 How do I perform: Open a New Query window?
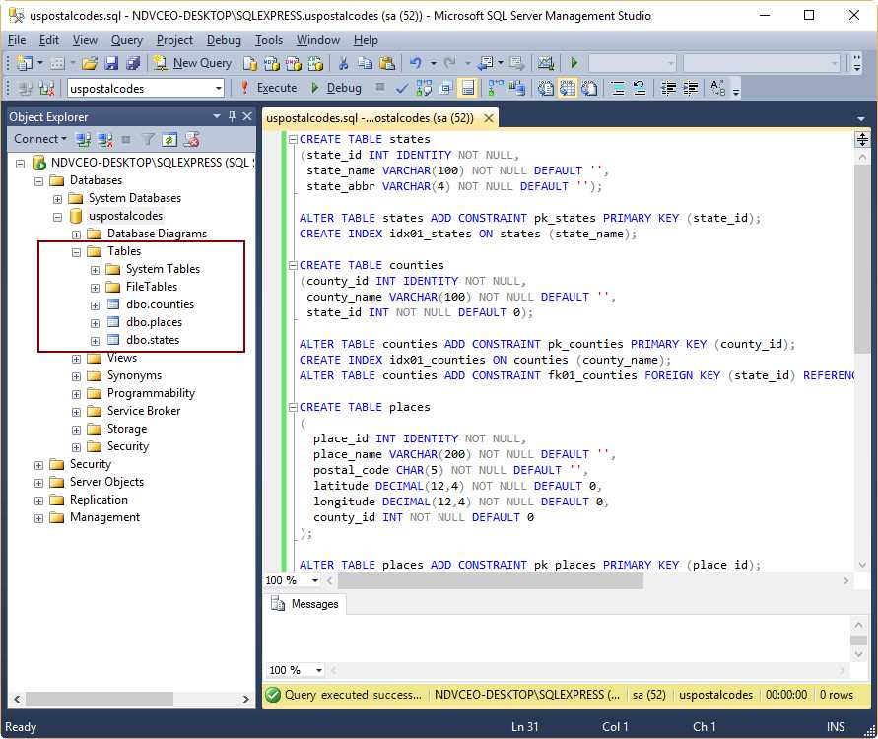(x=193, y=61)
